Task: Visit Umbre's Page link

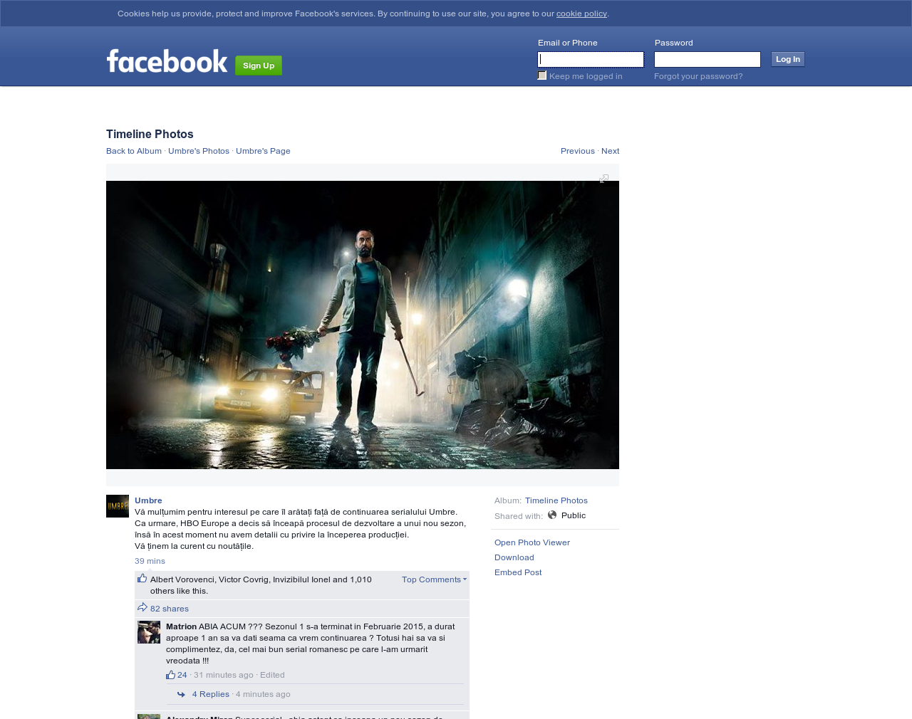Action: [263, 151]
